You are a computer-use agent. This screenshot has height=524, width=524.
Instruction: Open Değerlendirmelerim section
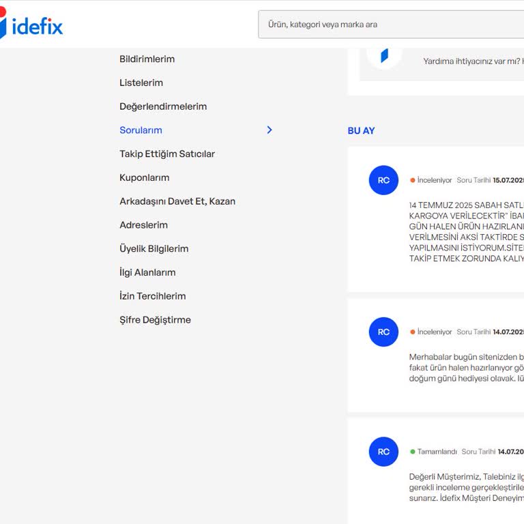[x=163, y=106]
